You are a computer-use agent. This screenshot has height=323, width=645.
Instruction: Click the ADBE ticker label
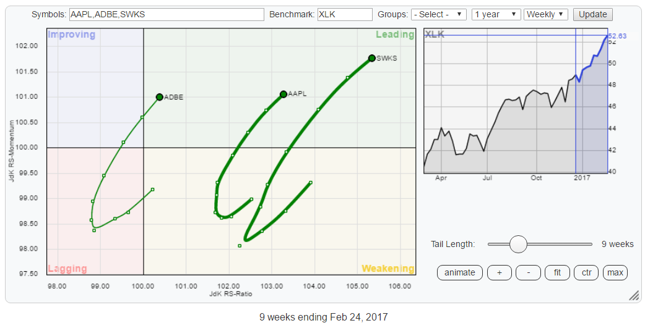pos(173,97)
